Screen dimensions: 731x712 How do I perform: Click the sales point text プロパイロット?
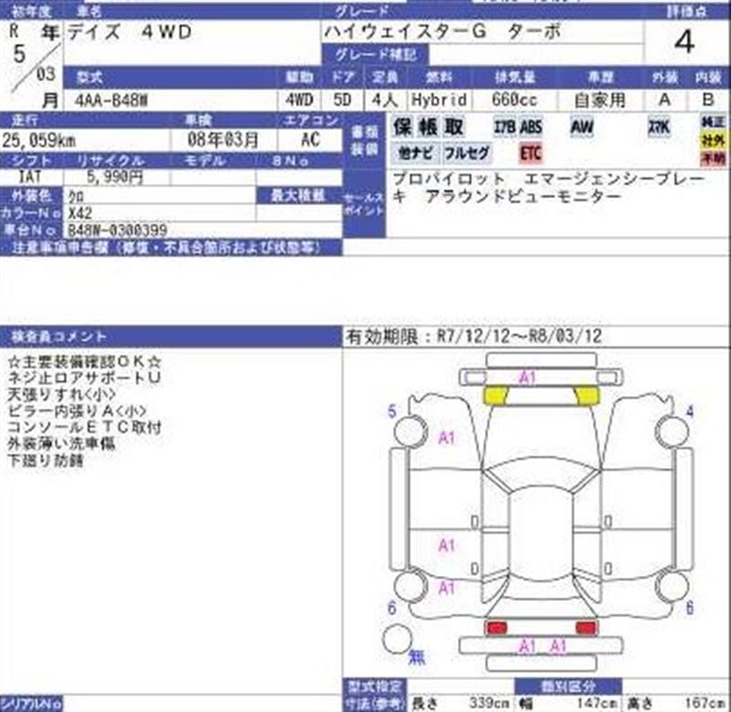coord(449,179)
